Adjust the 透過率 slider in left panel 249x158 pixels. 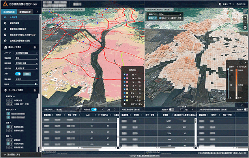coord(26,84)
